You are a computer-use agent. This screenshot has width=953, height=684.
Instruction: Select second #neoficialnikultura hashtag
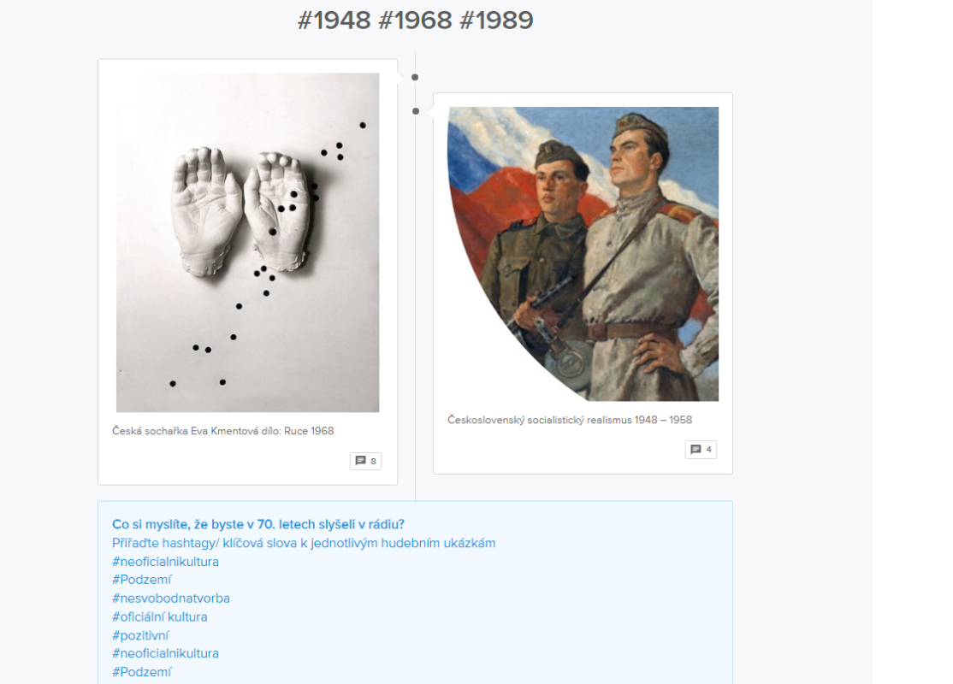(x=165, y=653)
